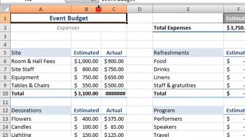Click Actual header next to Site

[x=114, y=53]
